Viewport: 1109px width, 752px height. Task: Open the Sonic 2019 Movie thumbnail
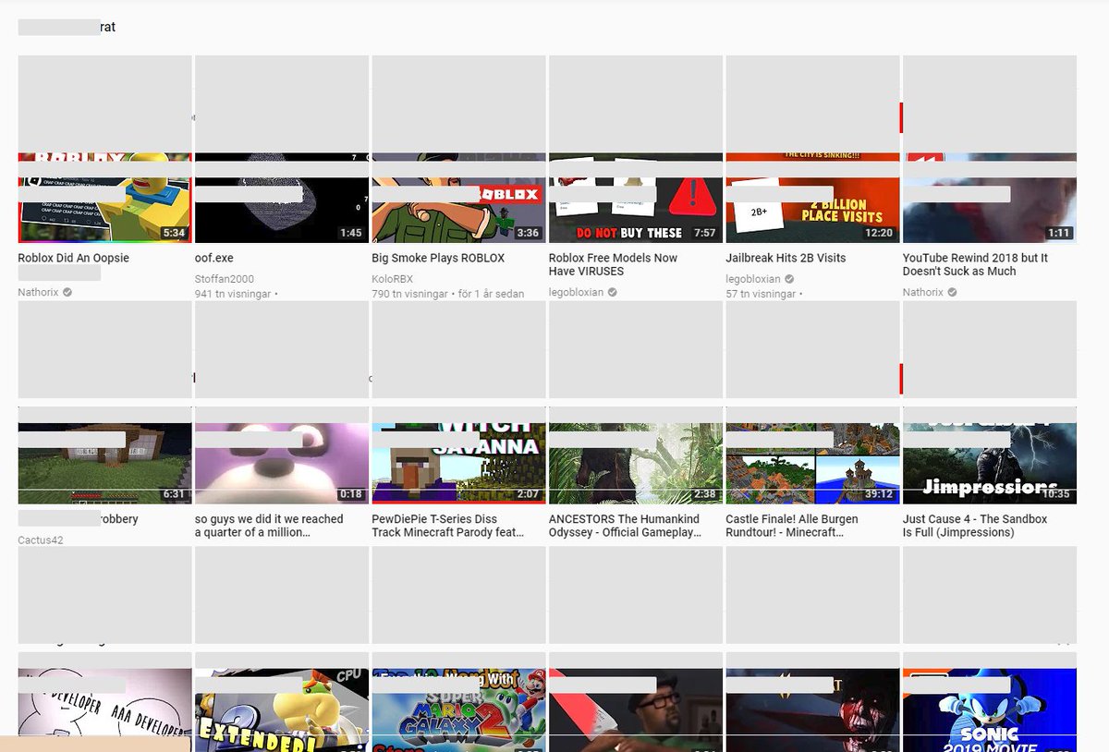pos(990,710)
